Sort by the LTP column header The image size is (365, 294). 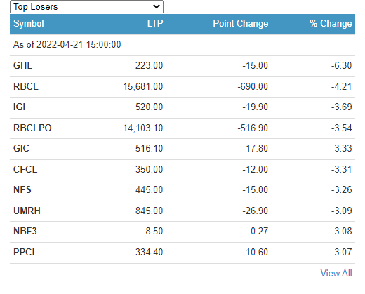[x=155, y=23]
